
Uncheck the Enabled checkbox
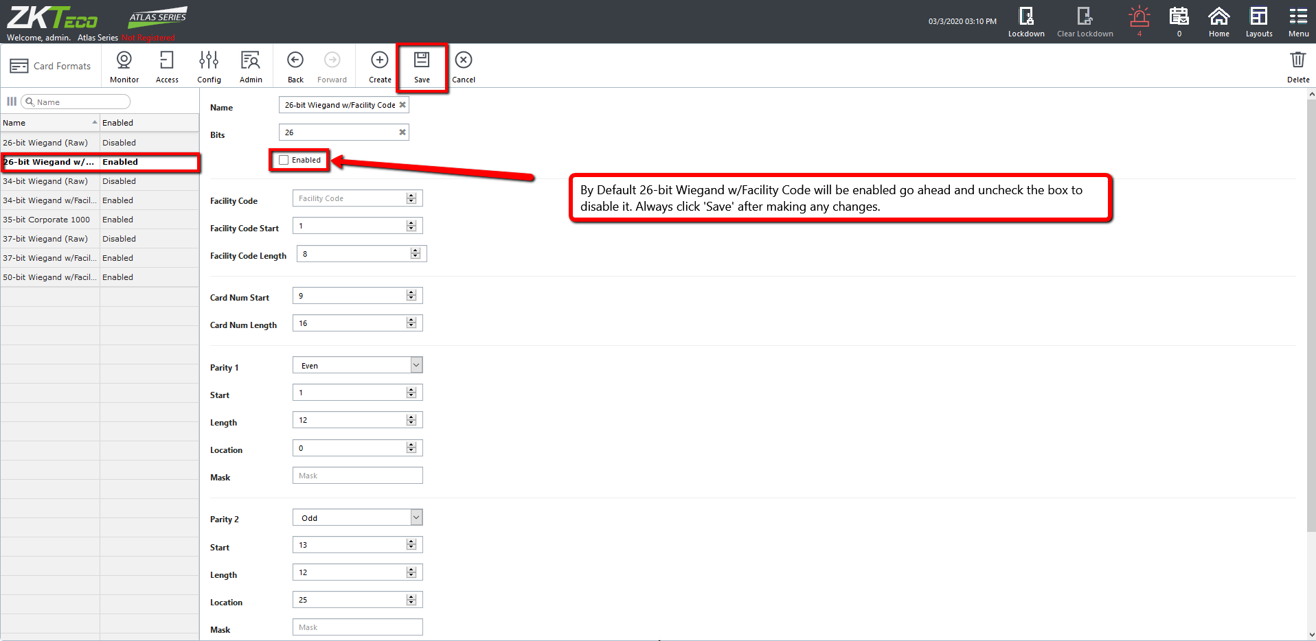(284, 160)
